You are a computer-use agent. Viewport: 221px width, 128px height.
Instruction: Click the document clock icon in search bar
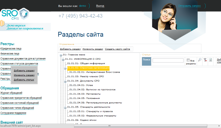[x=211, y=60]
